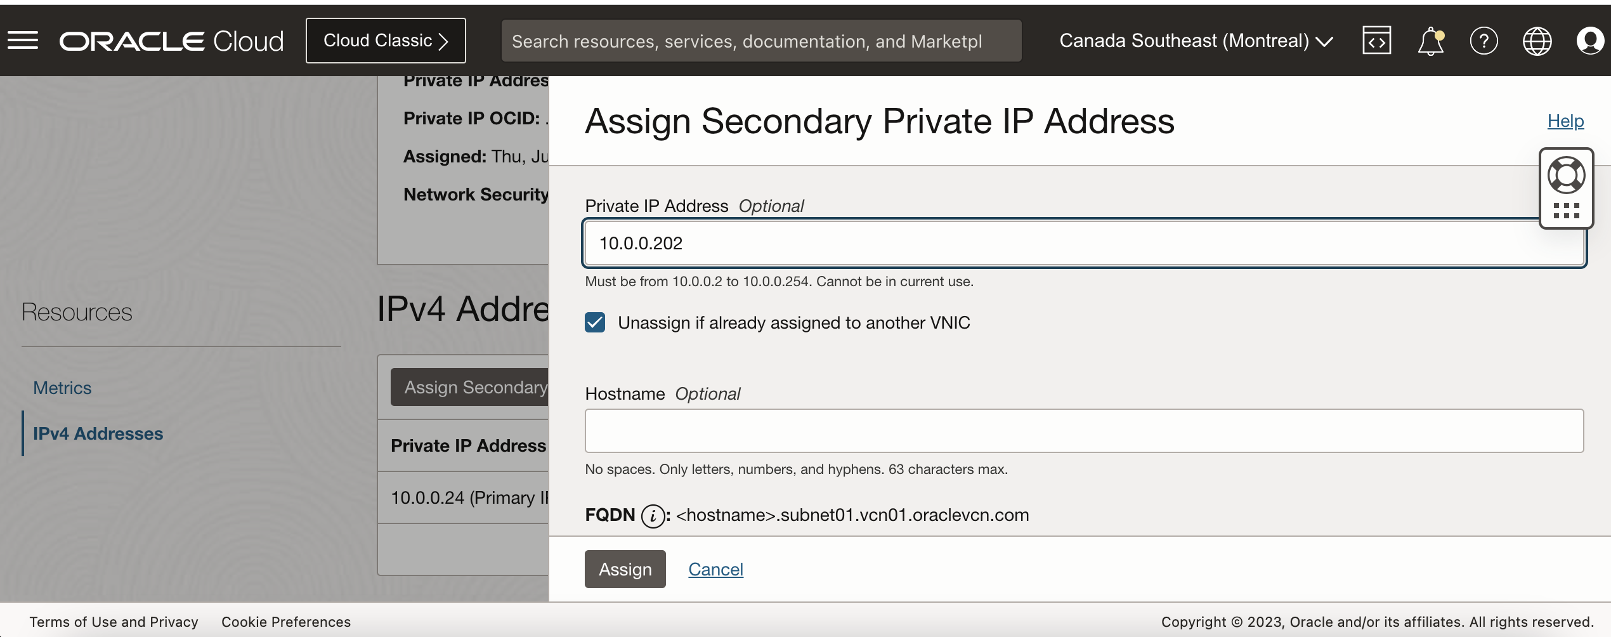Screen dimensions: 1611x637
Task: Open the floating support life-ring widget
Action: pos(1567,174)
